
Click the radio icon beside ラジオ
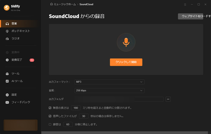click(7, 39)
